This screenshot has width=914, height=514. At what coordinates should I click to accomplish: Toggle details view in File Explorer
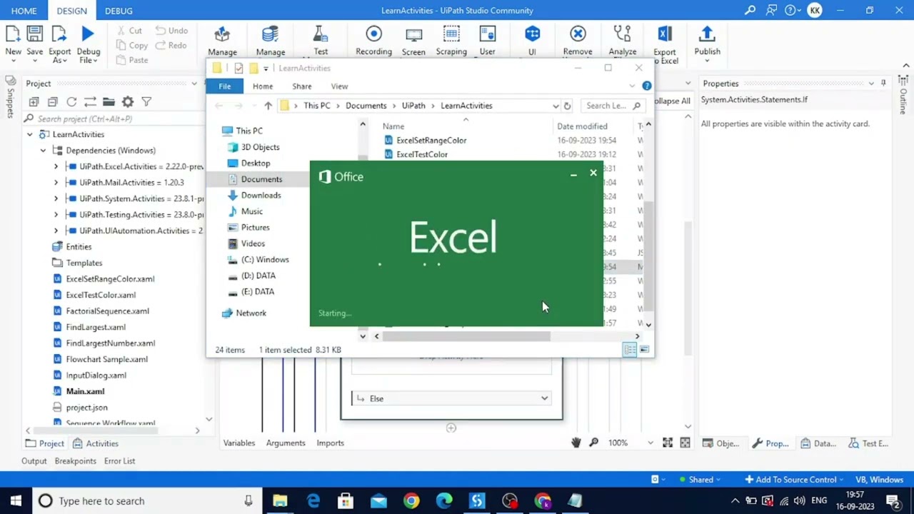629,349
